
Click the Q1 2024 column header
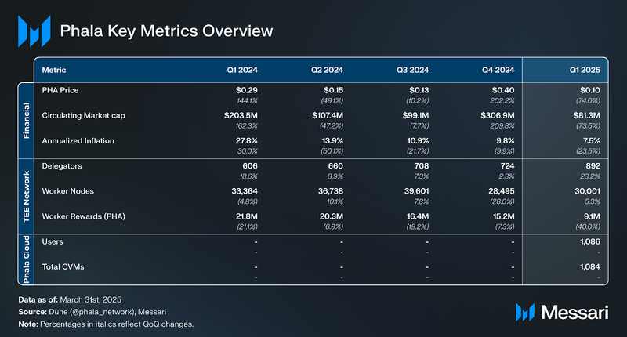coord(242,70)
